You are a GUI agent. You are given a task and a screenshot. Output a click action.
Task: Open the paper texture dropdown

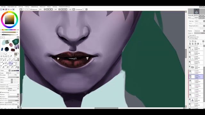coord(204,21)
